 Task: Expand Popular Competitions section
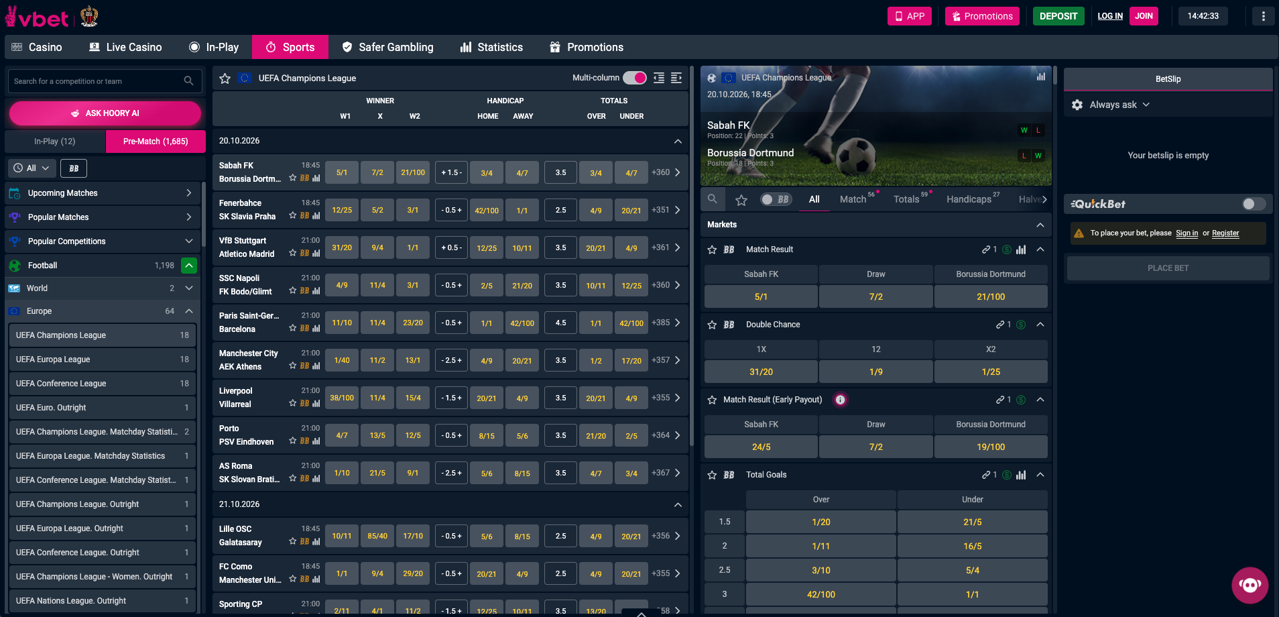(x=189, y=241)
